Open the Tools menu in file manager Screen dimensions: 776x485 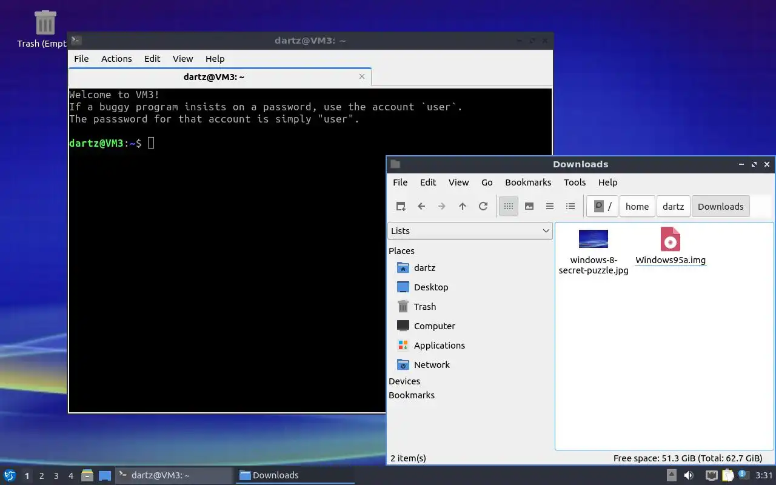[574, 182]
